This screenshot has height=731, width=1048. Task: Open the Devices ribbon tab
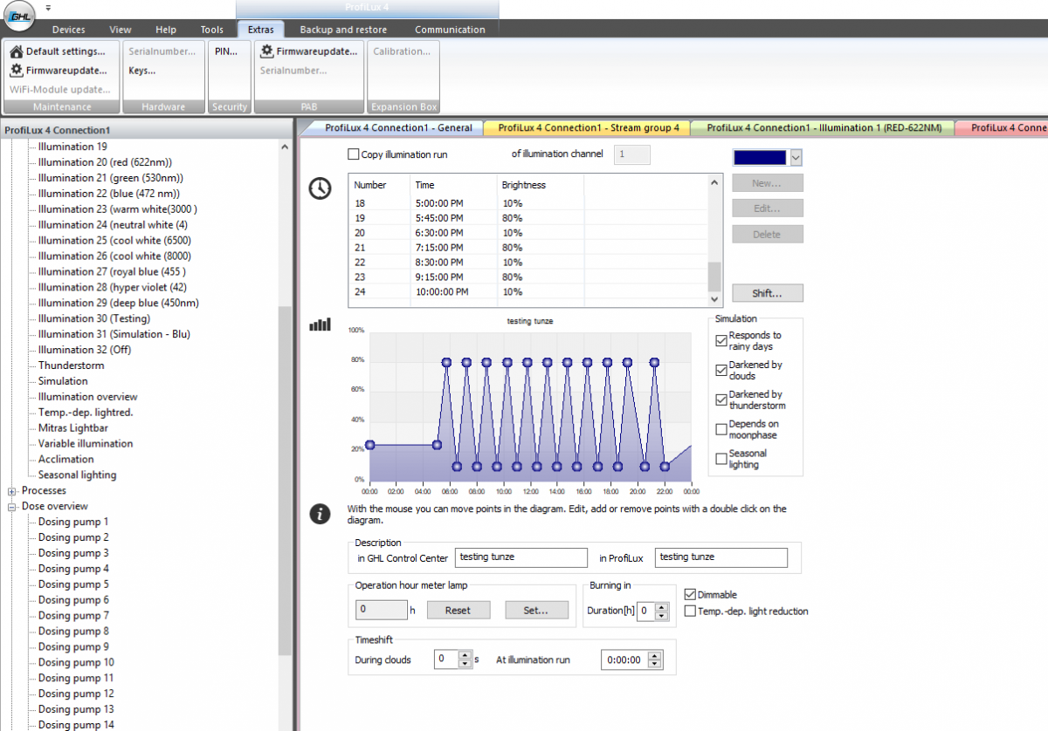[69, 30]
